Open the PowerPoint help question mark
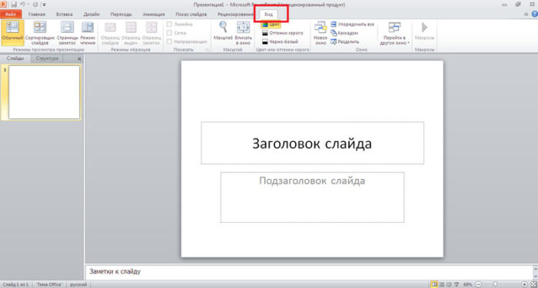The width and height of the screenshot is (538, 288). point(534,14)
